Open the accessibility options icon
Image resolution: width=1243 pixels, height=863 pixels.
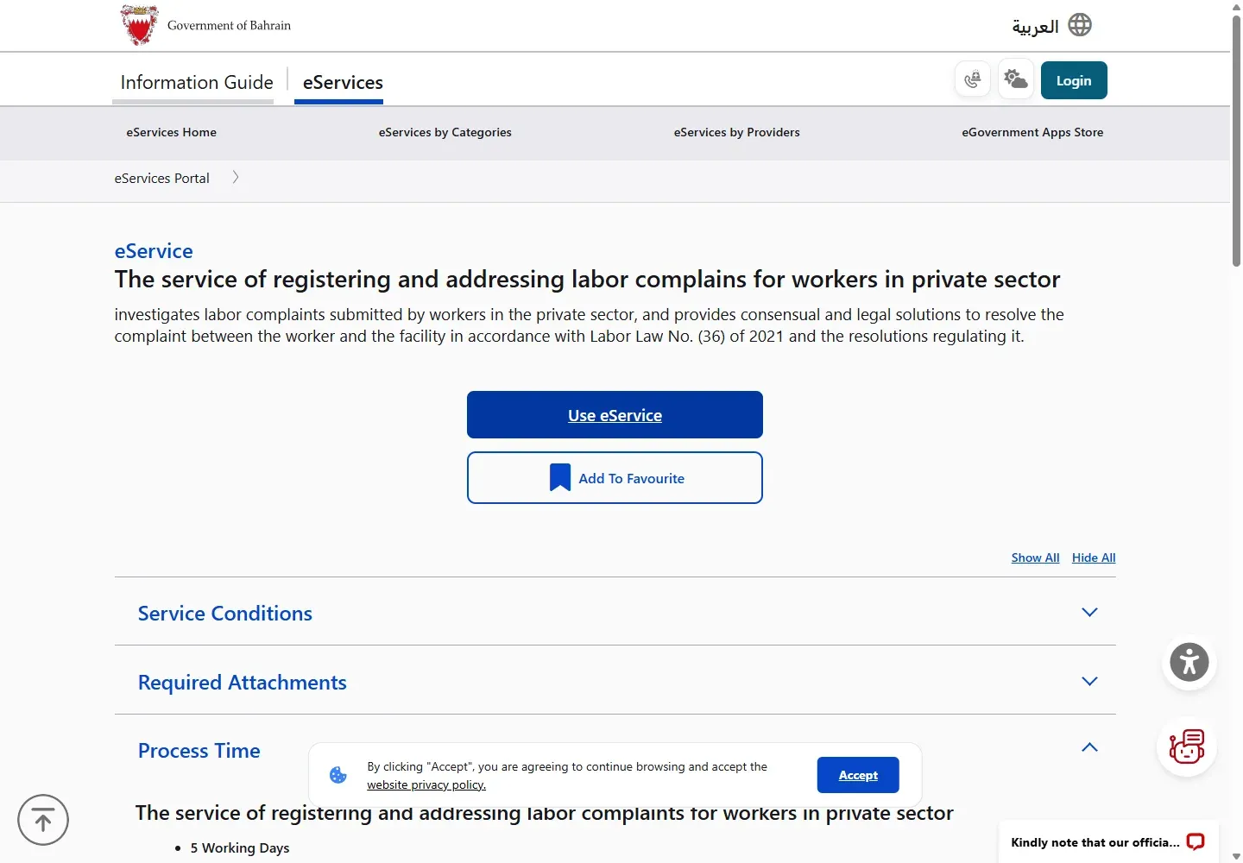pyautogui.click(x=1189, y=663)
